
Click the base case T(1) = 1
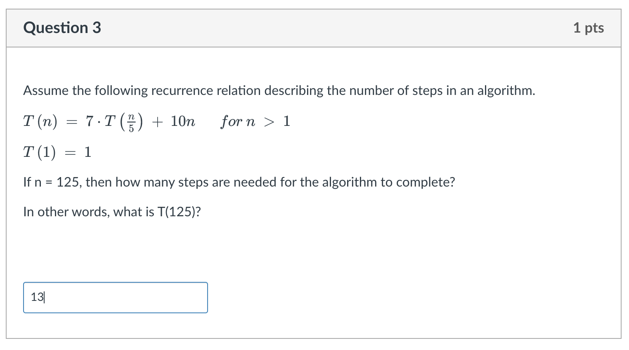pos(57,151)
